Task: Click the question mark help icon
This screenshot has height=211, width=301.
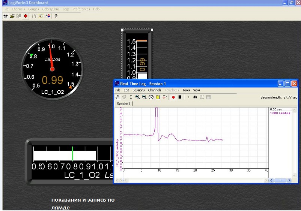Action: click(56, 16)
